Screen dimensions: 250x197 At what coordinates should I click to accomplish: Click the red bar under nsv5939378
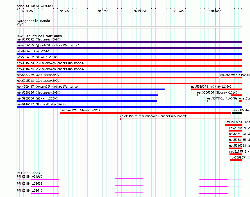pyautogui.click(x=217, y=89)
